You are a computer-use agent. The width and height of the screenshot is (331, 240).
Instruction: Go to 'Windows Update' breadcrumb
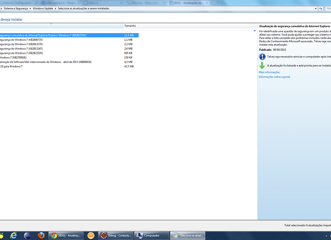43,9
